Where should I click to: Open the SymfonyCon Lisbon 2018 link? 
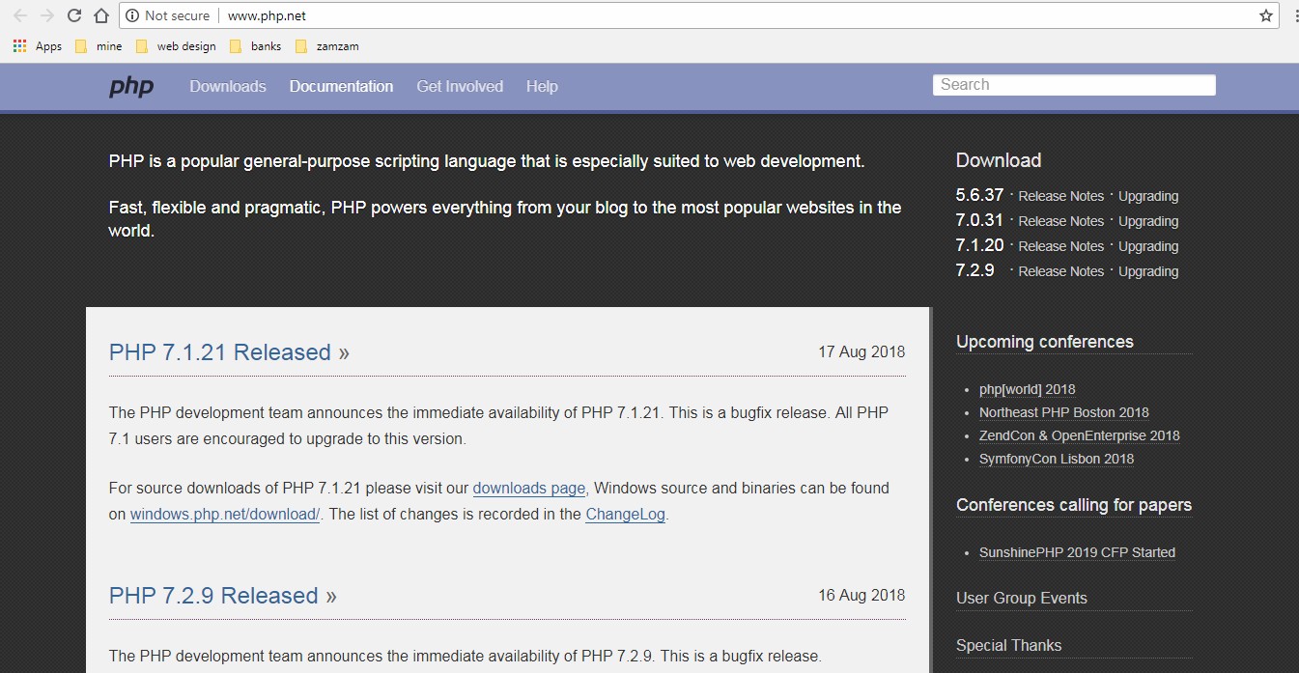[x=1056, y=459]
